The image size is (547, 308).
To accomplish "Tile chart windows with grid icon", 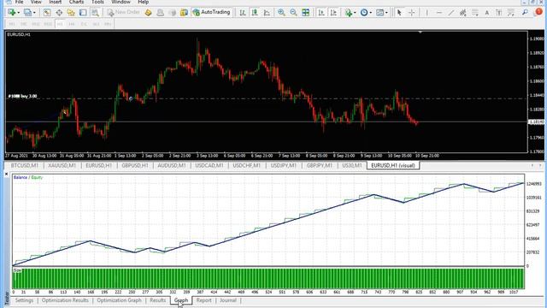I will (x=306, y=13).
